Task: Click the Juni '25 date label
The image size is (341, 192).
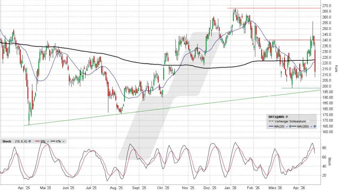Action: click(x=68, y=188)
